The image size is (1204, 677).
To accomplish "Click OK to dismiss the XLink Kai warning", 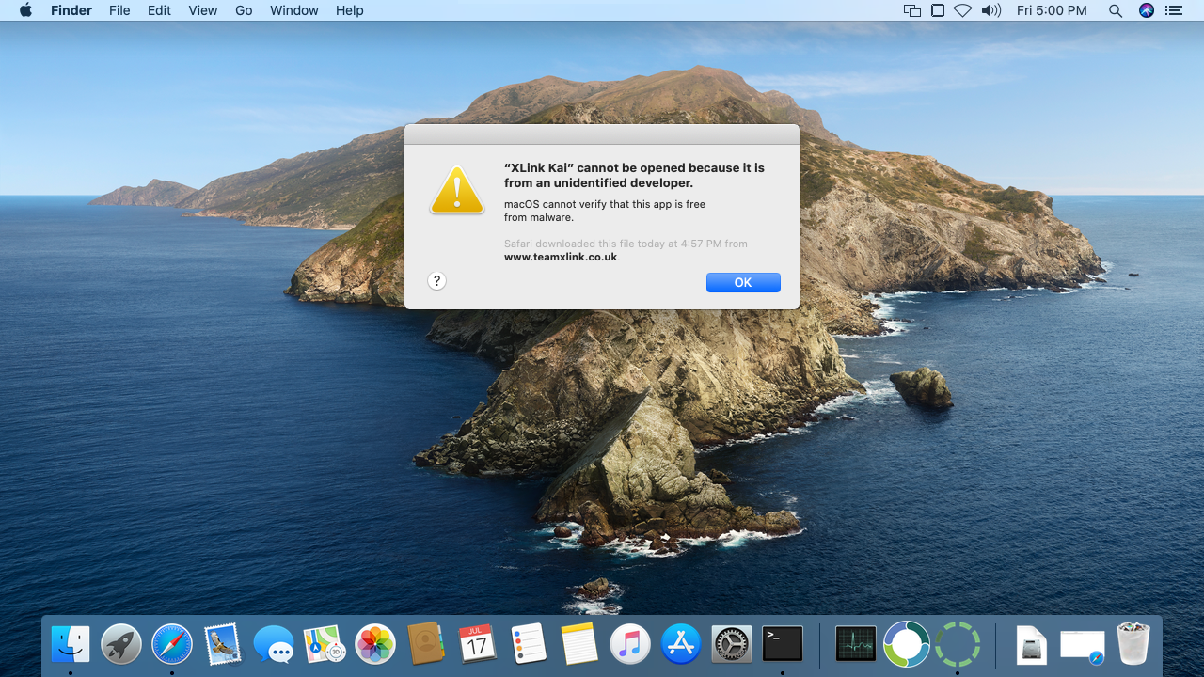I will pos(743,282).
